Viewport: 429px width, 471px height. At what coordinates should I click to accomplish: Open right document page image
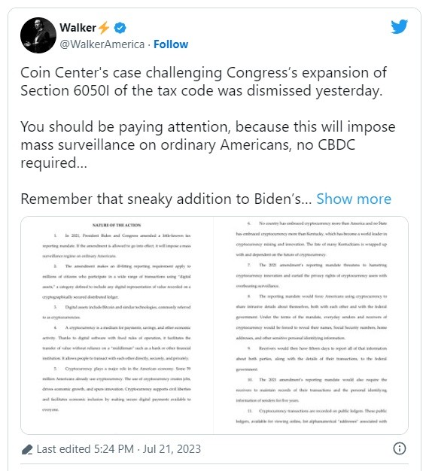click(x=311, y=325)
